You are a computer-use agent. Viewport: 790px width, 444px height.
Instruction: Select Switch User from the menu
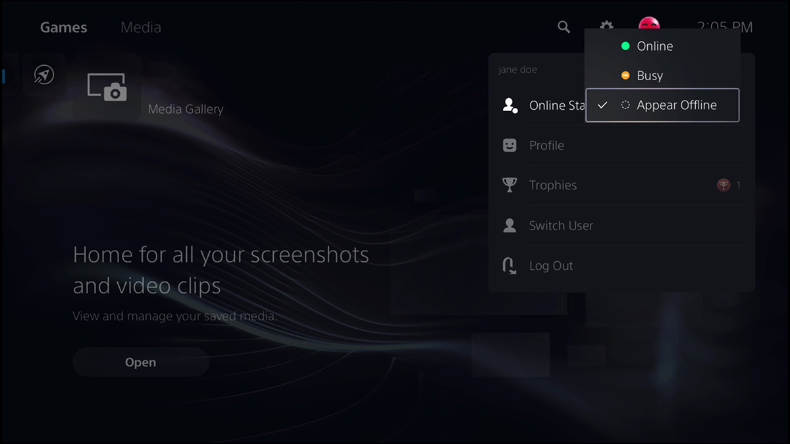click(x=561, y=225)
